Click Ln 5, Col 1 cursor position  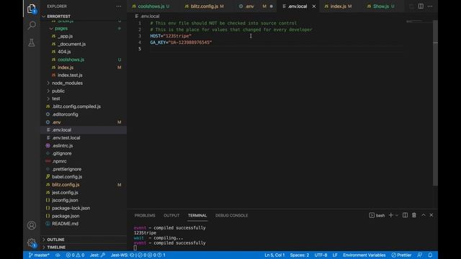click(274, 255)
